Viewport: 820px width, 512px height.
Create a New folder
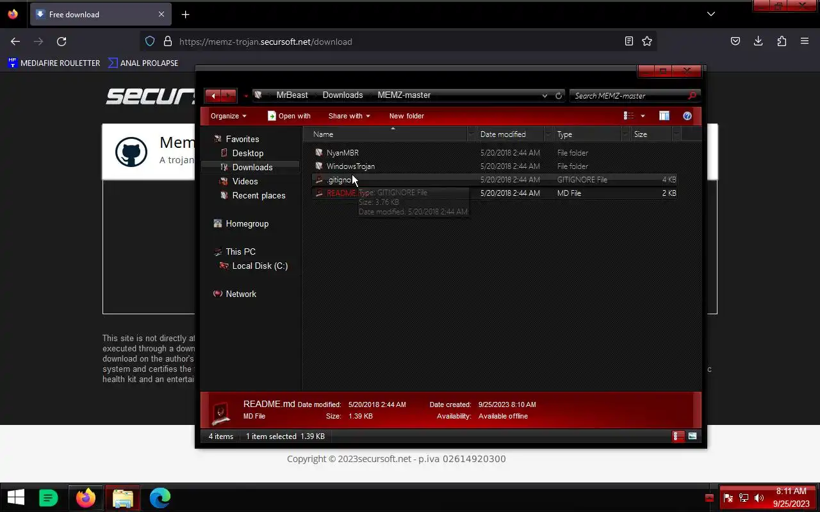(x=407, y=116)
